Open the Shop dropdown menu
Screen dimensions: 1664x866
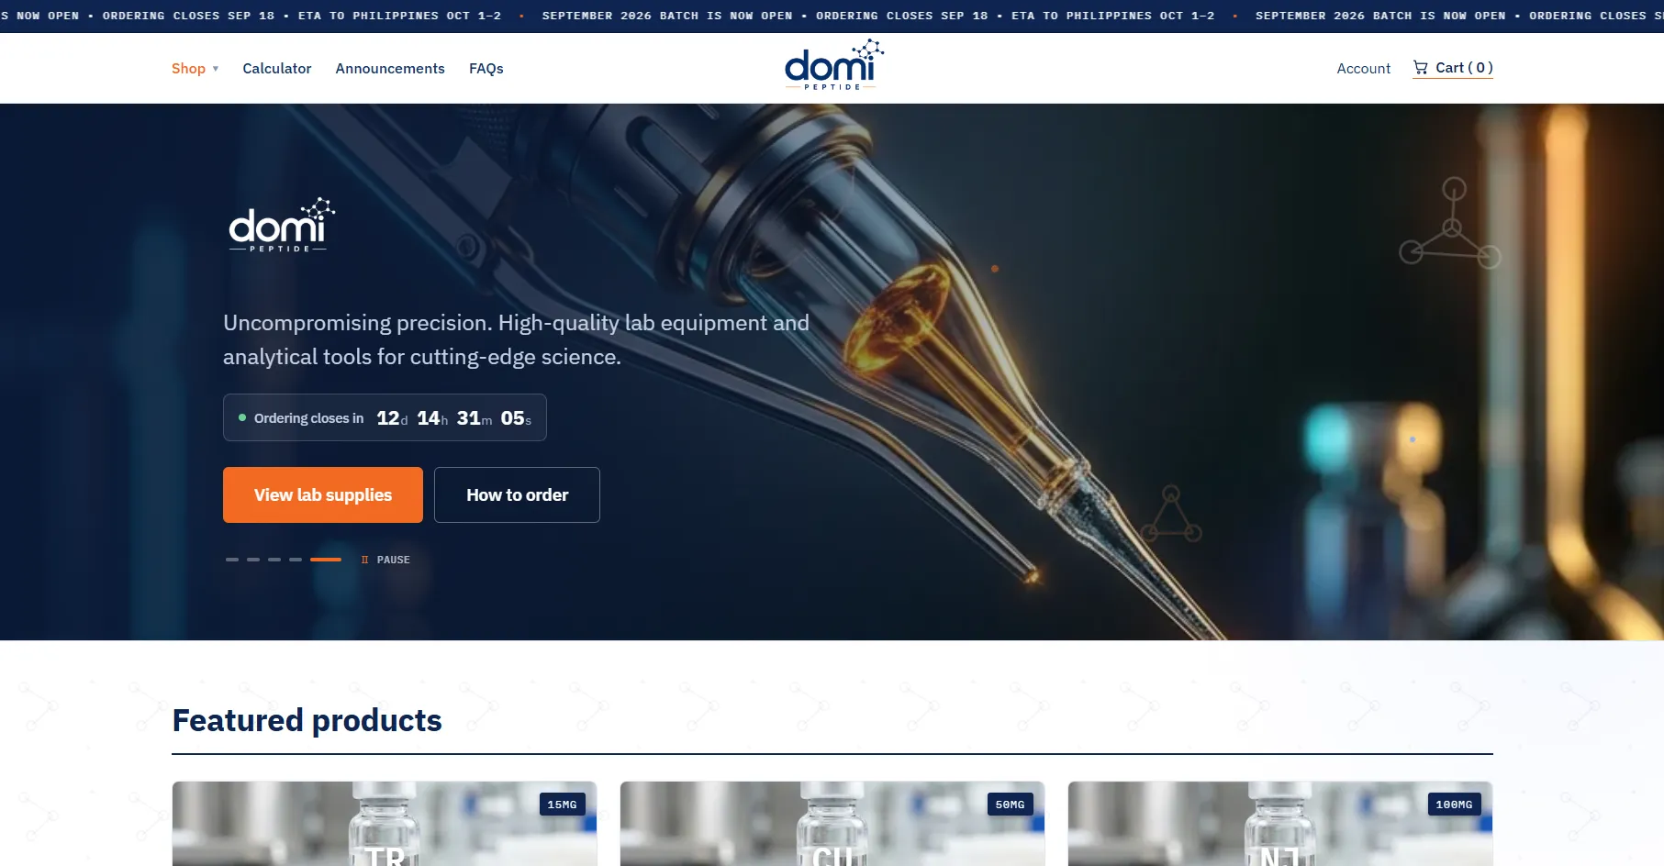coord(195,69)
